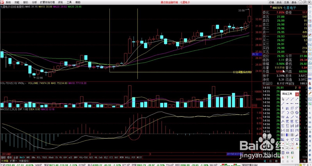Open the 扩展市场行情 menu
Screen dimensions: 312x166
(x=47, y=2)
